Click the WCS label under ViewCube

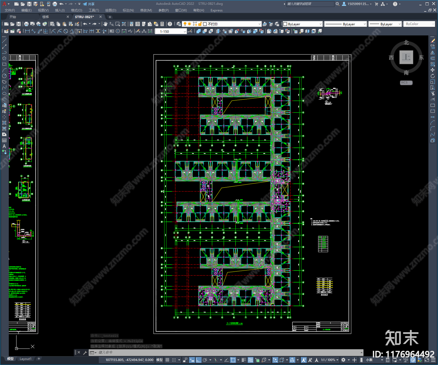click(x=406, y=83)
